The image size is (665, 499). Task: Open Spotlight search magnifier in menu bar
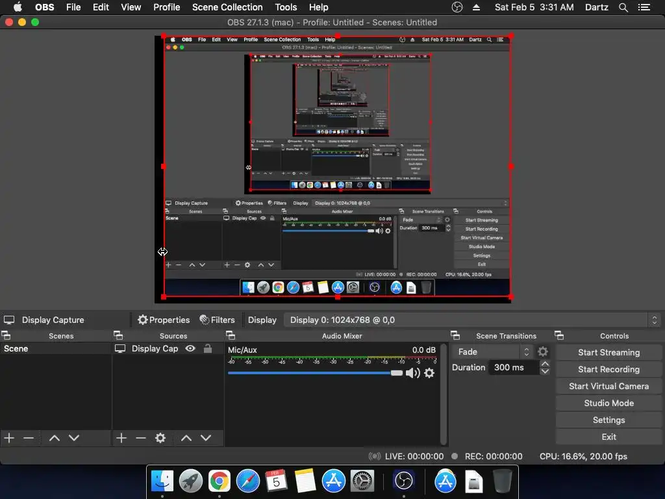(623, 7)
